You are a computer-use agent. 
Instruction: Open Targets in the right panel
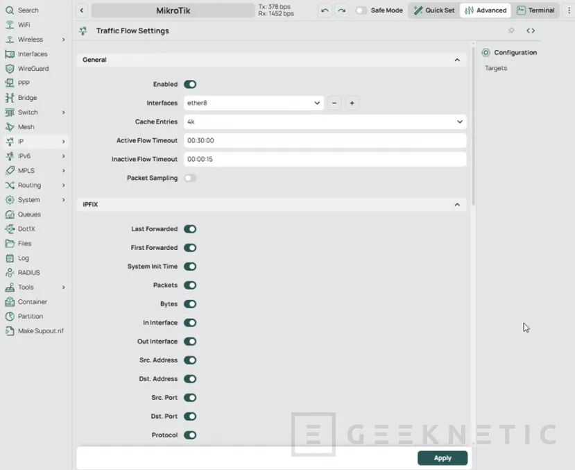[x=496, y=68]
